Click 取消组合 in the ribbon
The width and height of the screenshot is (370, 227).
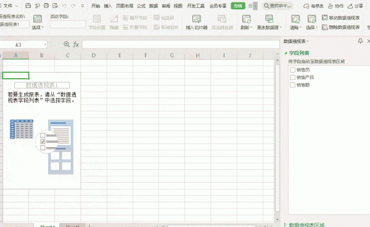(x=166, y=27)
